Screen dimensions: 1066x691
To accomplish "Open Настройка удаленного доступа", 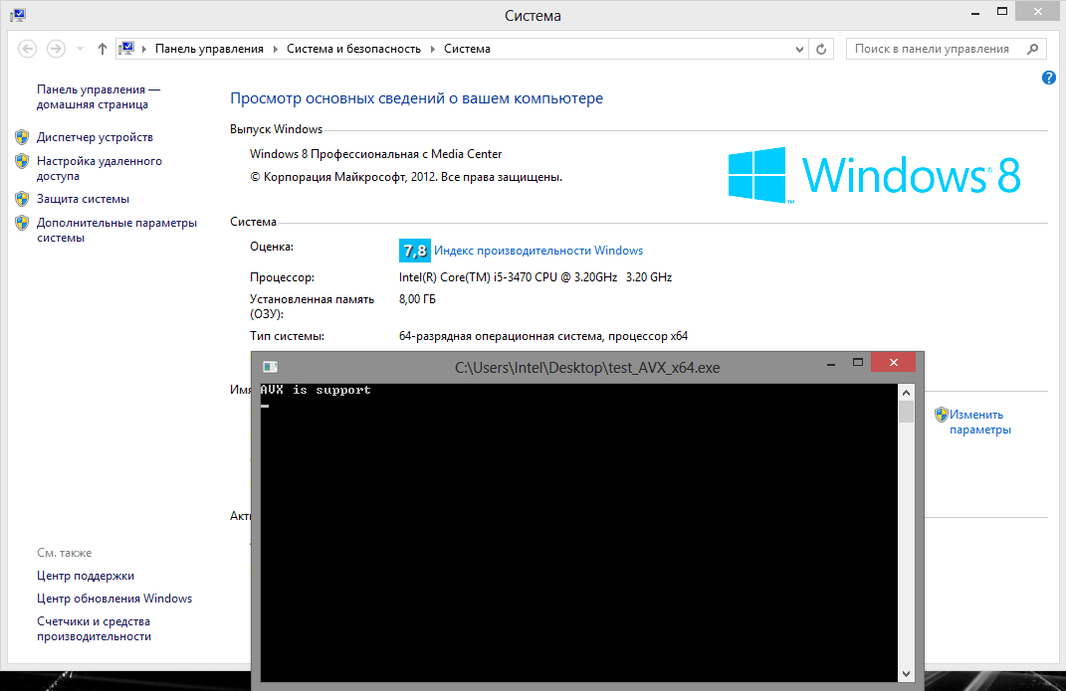I will click(100, 168).
